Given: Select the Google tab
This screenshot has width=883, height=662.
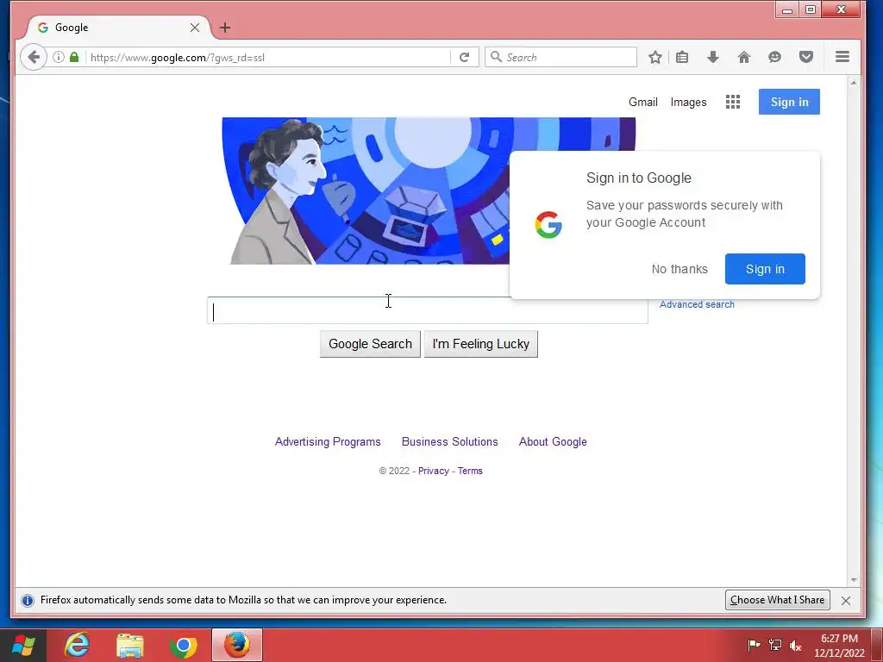Looking at the screenshot, I should [x=118, y=28].
